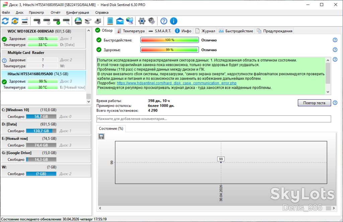Viewport: 343px width, 222px height.
Task: Click the blue refresh arrows icon
Action: pos(5,21)
